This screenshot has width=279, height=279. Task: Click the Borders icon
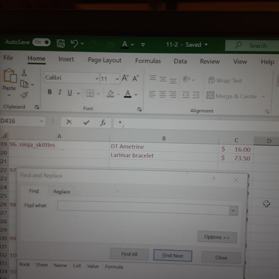pos(90,93)
